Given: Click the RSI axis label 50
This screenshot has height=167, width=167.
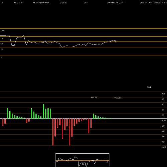Looking at the screenshot, I should point(2,44).
